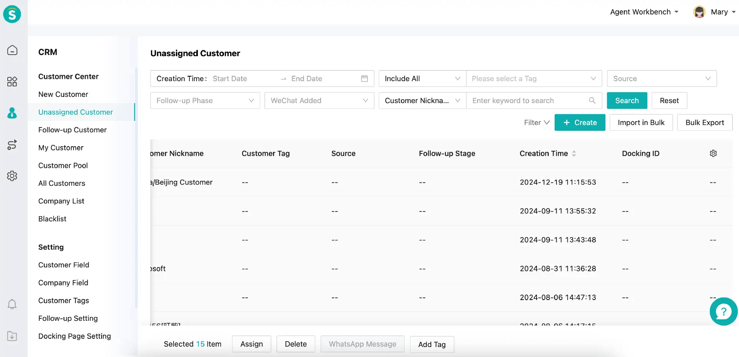Viewport: 739px width, 357px height.
Task: Open Blacklist menu item
Action: click(52, 219)
